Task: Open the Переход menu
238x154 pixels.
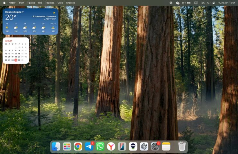Action: coord(50,3)
